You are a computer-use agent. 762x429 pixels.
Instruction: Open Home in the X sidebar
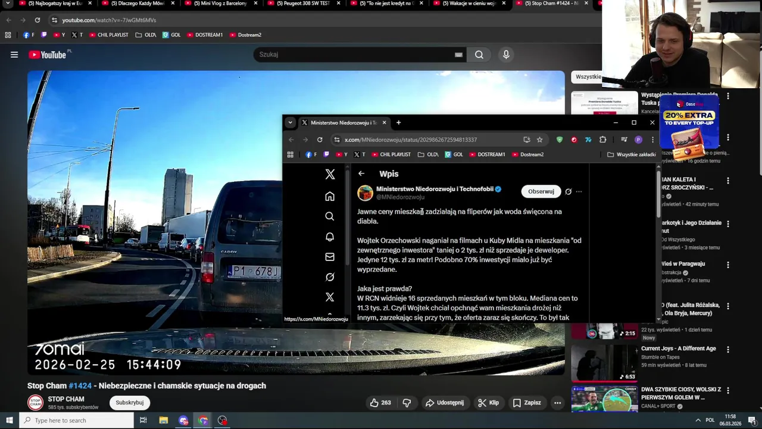coord(330,197)
